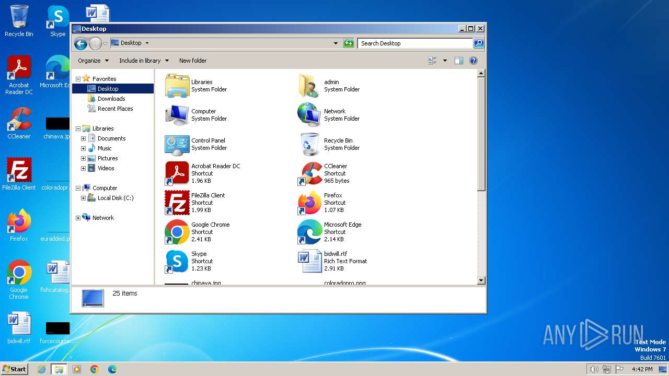
Task: Select the admin system folder icon
Action: click(309, 86)
